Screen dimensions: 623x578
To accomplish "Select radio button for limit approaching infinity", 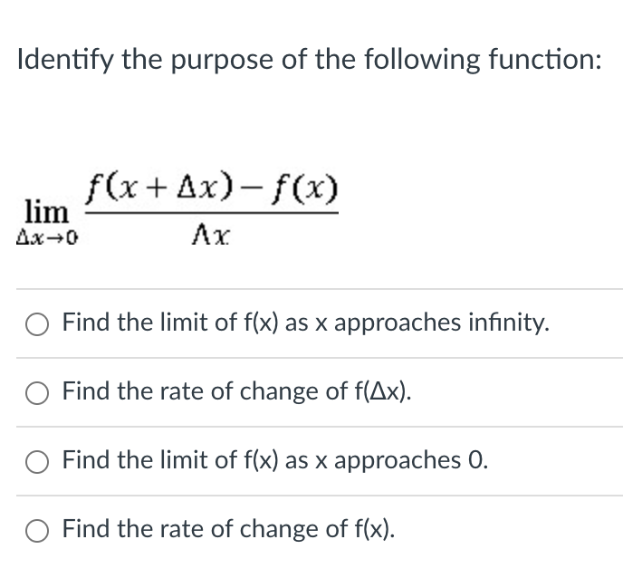I will click(37, 324).
